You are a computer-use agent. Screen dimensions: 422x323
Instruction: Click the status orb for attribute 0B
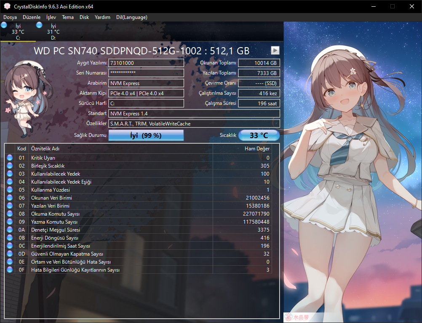coord(10,238)
